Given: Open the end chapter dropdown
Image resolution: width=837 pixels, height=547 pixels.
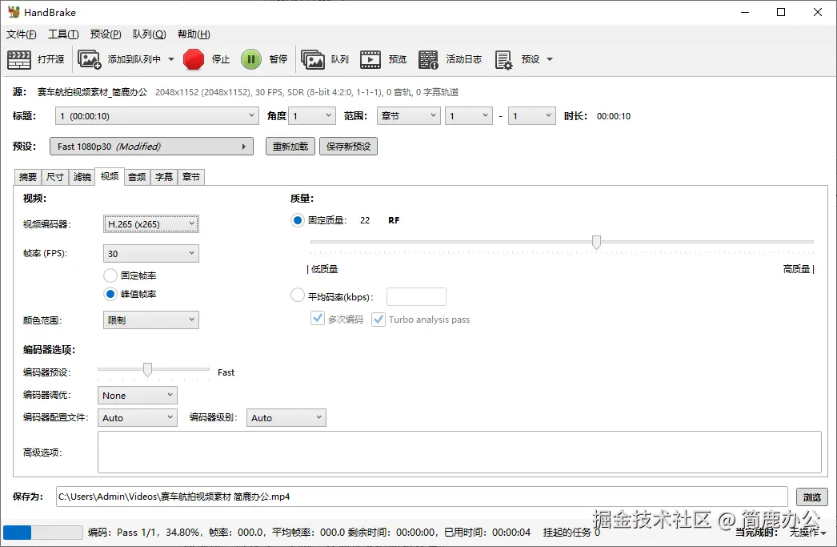Looking at the screenshot, I should tap(531, 116).
